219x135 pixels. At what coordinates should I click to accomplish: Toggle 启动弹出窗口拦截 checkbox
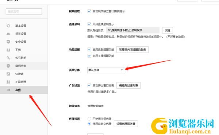pyautogui.click(x=89, y=85)
